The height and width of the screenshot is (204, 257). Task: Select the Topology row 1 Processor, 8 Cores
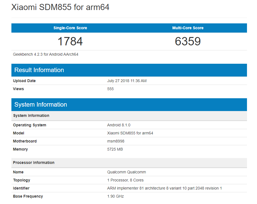click(125, 180)
